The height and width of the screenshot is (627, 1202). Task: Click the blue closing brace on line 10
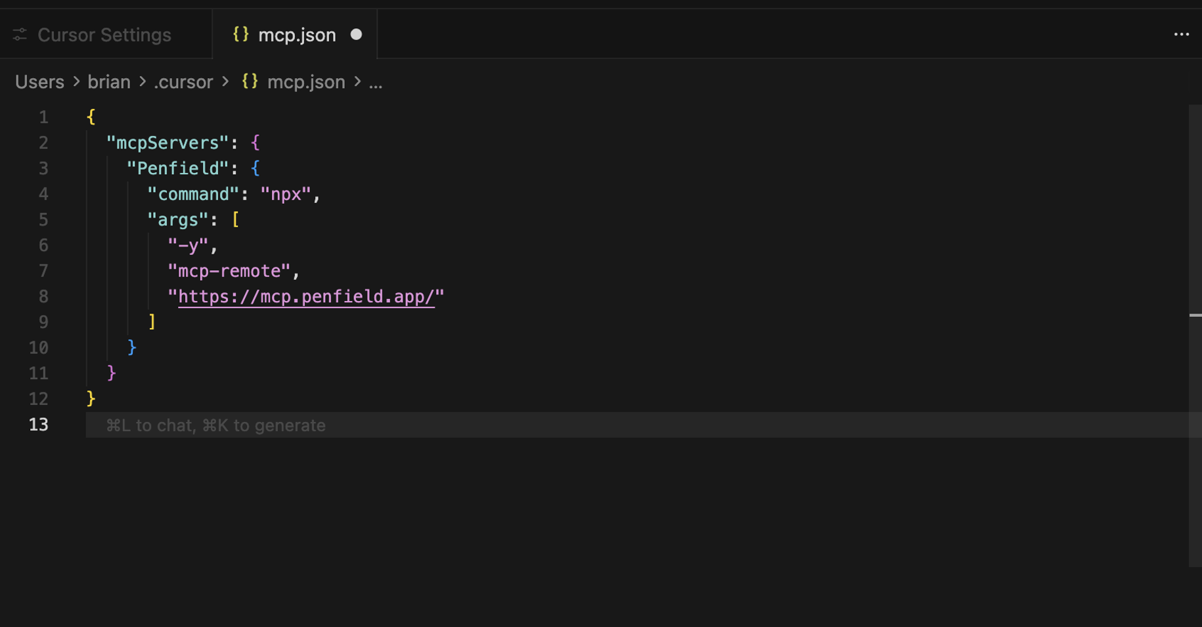click(x=132, y=348)
